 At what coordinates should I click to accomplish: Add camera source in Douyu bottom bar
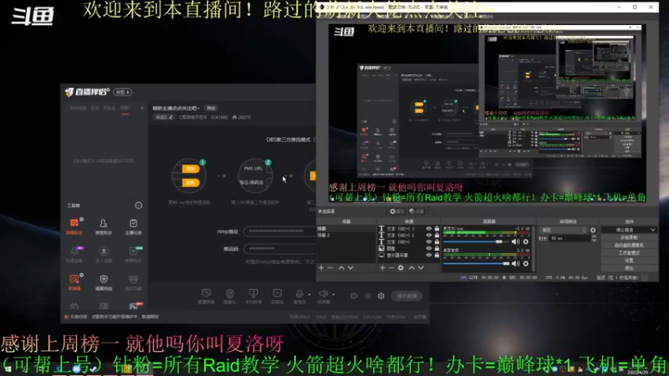(229, 296)
